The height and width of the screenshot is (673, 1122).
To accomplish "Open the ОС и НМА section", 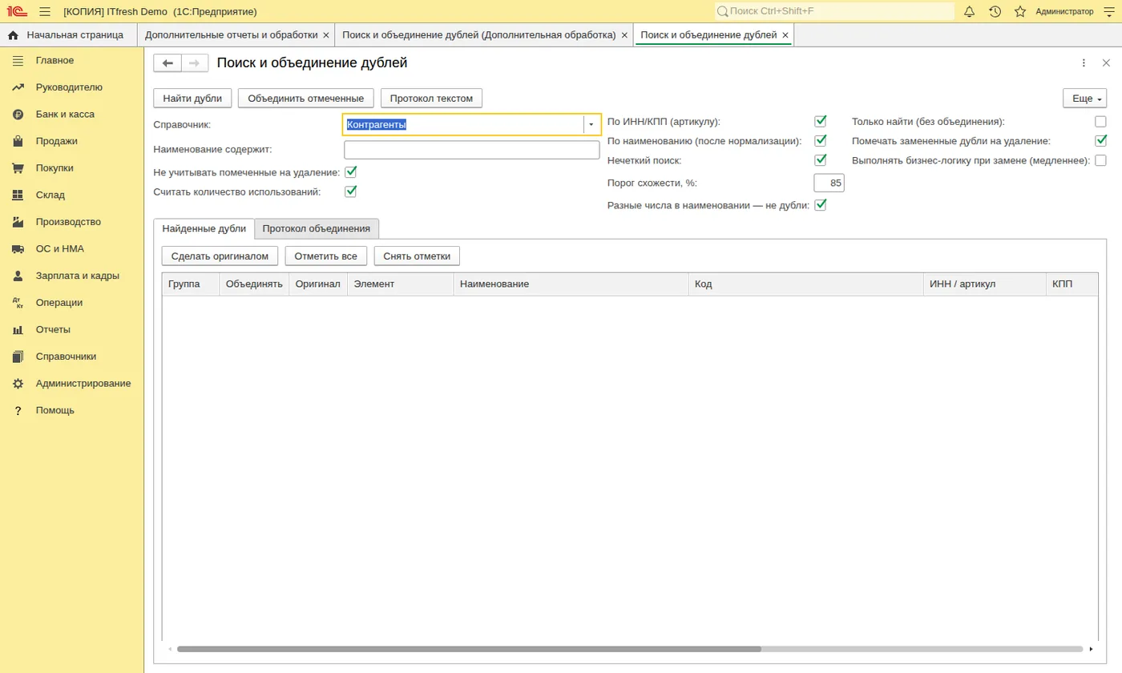I will (72, 248).
